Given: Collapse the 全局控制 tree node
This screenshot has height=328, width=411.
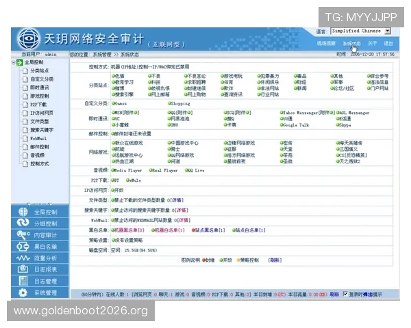Looking at the screenshot, I should (x=14, y=62).
